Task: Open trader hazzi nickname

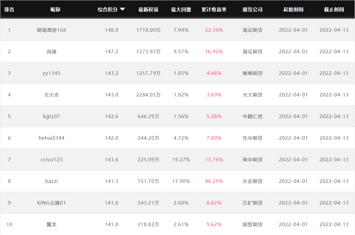Action: (51, 181)
